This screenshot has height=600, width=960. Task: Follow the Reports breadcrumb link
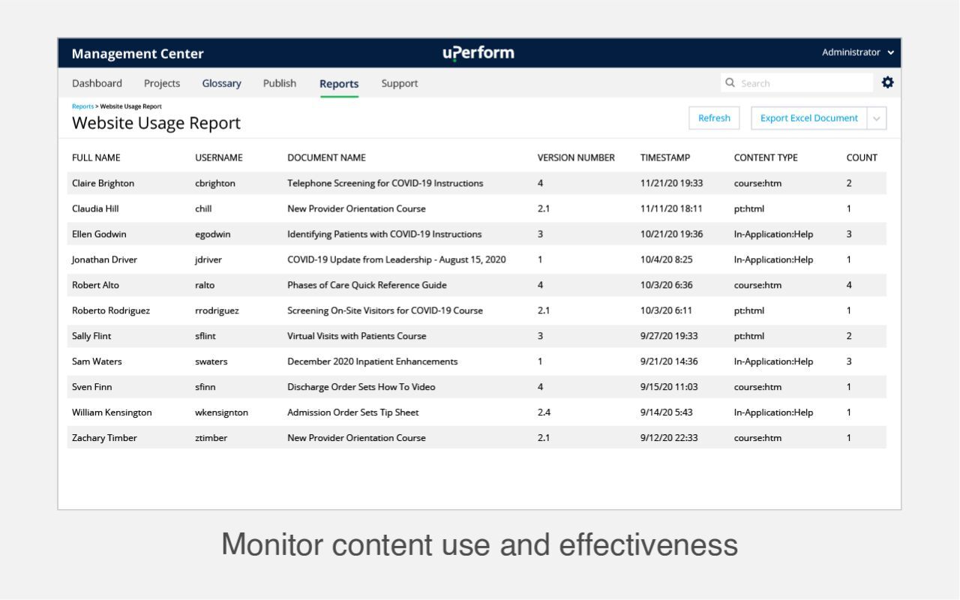(82, 106)
